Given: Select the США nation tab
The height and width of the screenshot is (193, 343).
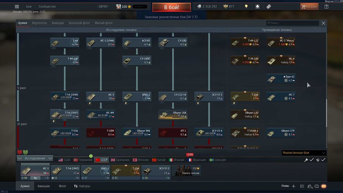Looking at the screenshot, I should [x=64, y=160].
